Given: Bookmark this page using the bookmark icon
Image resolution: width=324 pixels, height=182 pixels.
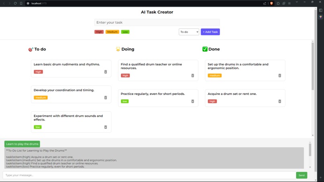Looking at the screenshot, I should pos(21,3).
